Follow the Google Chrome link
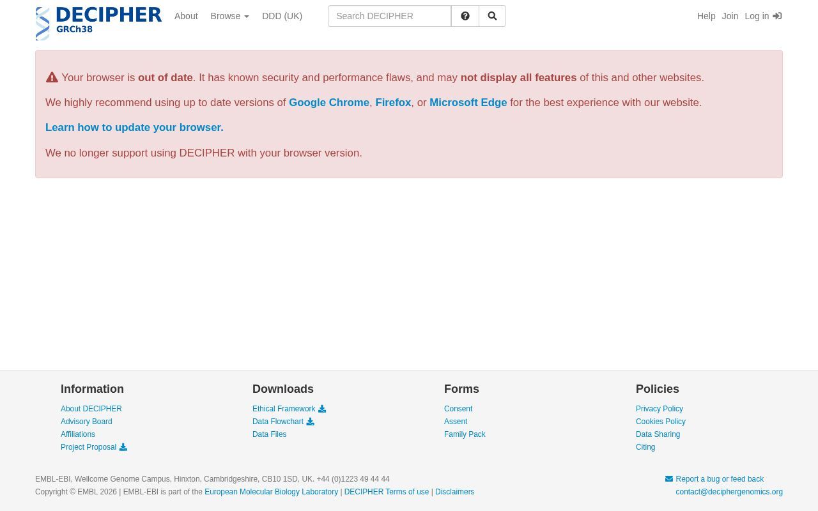The width and height of the screenshot is (818, 511). (329, 102)
